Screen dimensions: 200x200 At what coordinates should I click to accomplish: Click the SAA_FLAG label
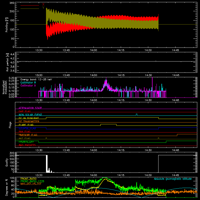pyautogui.click(x=24, y=131)
